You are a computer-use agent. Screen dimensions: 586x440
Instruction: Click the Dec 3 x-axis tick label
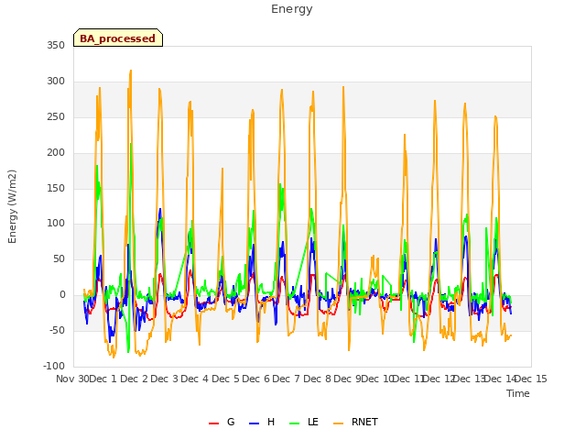point(165,379)
